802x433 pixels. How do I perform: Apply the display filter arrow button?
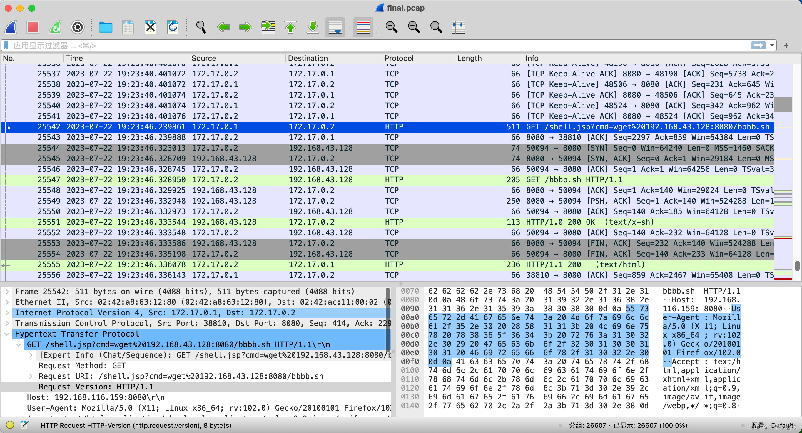758,46
